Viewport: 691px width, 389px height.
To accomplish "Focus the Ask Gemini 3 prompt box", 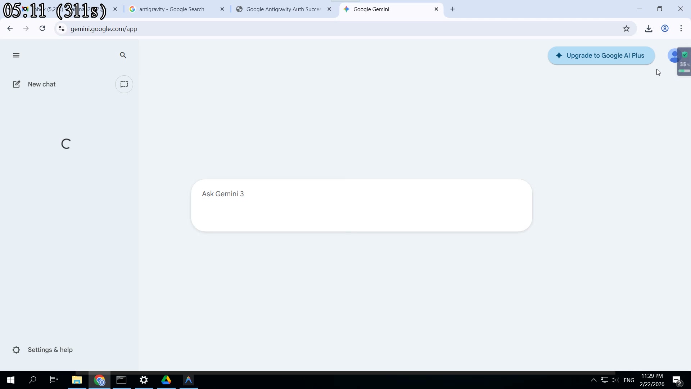I will pos(361,205).
